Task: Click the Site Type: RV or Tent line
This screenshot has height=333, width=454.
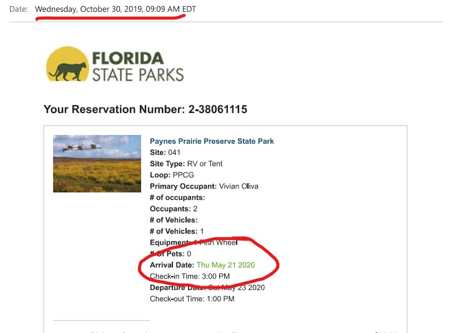Action: pyautogui.click(x=186, y=164)
